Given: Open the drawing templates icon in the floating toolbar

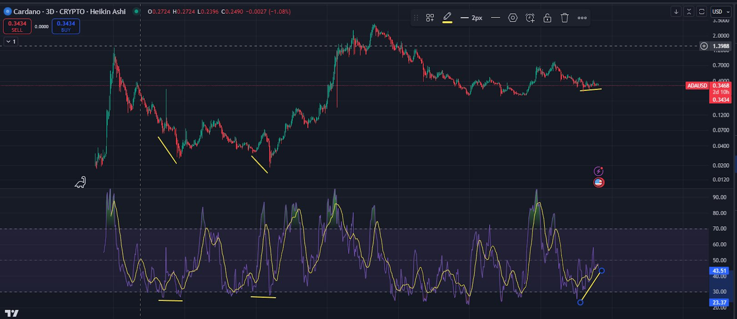Looking at the screenshot, I should pos(430,18).
